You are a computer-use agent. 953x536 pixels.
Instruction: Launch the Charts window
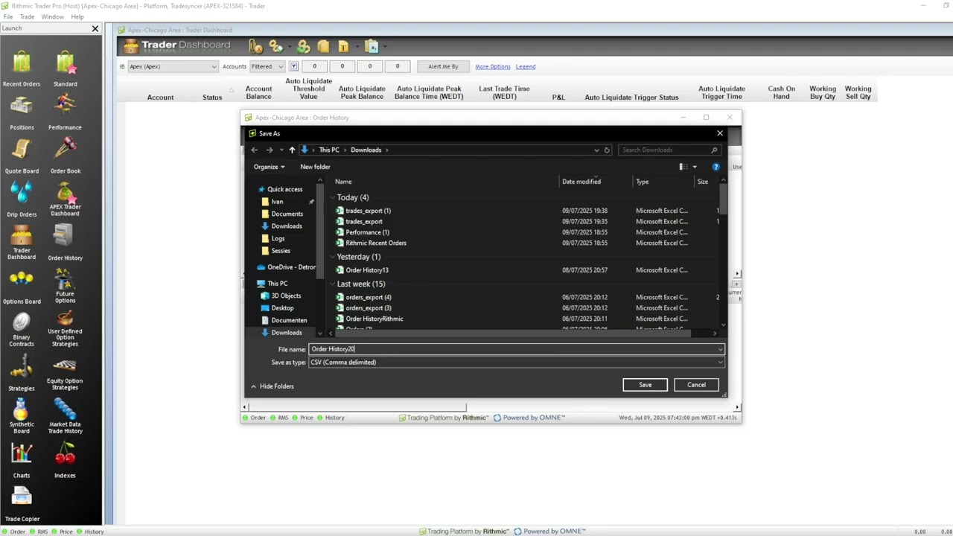pyautogui.click(x=22, y=460)
